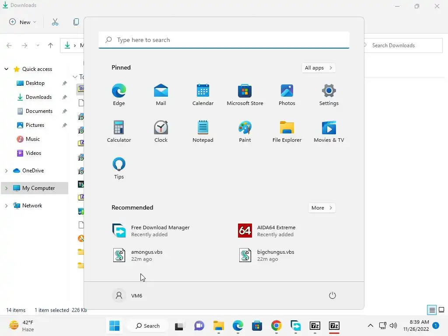Launch Movies & TV app

[329, 131]
